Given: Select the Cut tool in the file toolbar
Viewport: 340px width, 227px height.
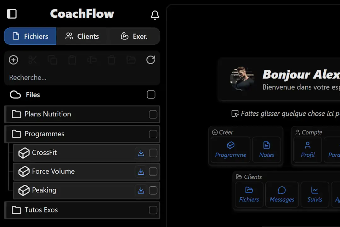Looking at the screenshot, I should click(x=33, y=60).
